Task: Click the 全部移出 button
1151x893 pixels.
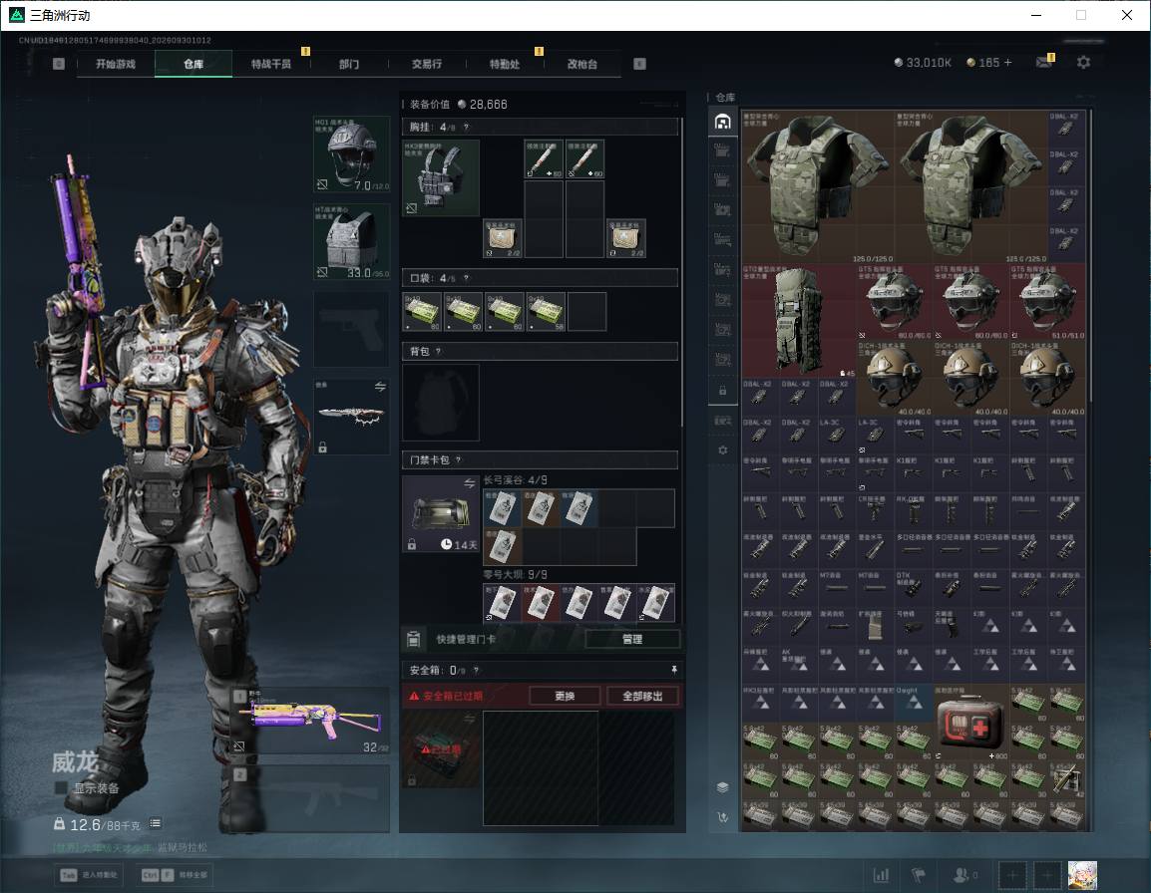Action: pos(642,696)
